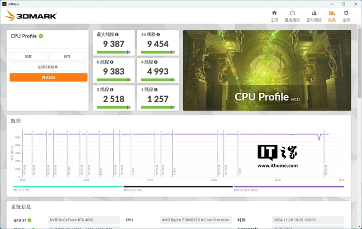Show info icon for 2 线程 score

[112, 90]
